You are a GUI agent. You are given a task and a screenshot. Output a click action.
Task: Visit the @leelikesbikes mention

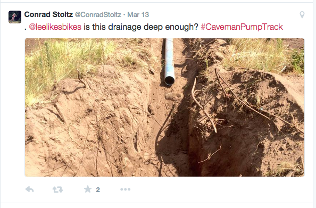(x=55, y=27)
